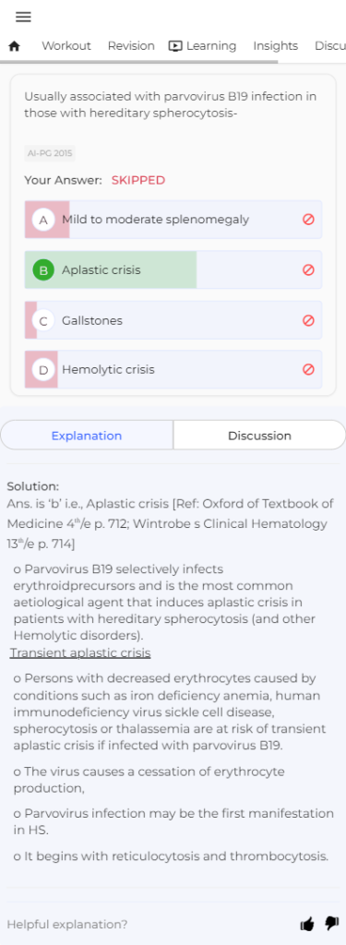
Task: Show the Explanation section
Action: [x=87, y=436]
